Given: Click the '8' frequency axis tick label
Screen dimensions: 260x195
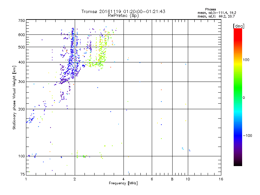Looking at the screenshot, I should pyautogui.click(x=172, y=179).
